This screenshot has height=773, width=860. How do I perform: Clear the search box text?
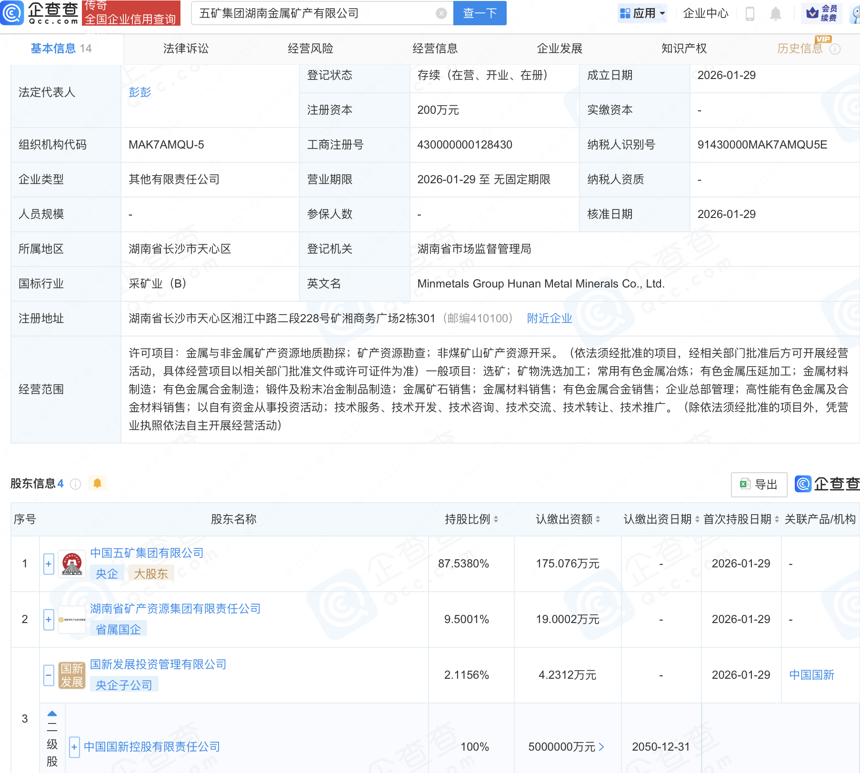click(441, 13)
